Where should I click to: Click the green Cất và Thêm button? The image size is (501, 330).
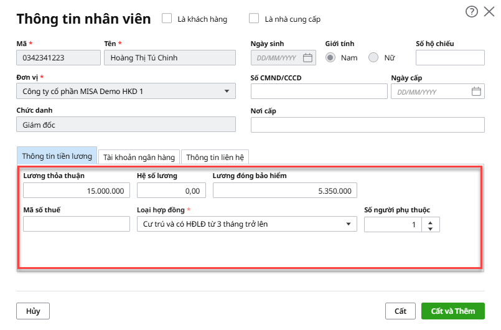point(452,311)
